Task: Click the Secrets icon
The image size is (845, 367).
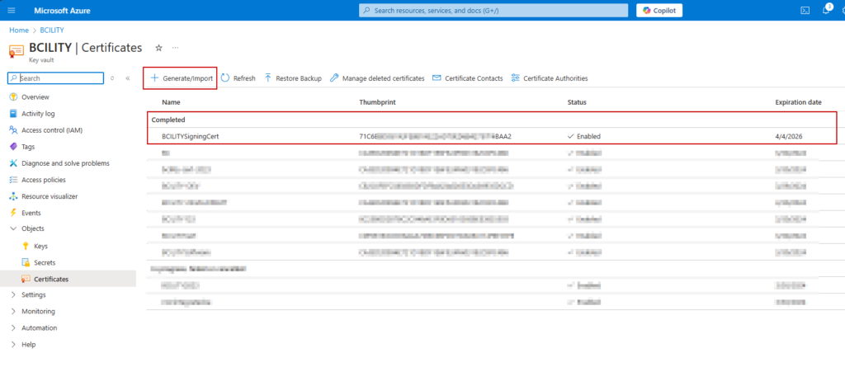Action: 25,262
